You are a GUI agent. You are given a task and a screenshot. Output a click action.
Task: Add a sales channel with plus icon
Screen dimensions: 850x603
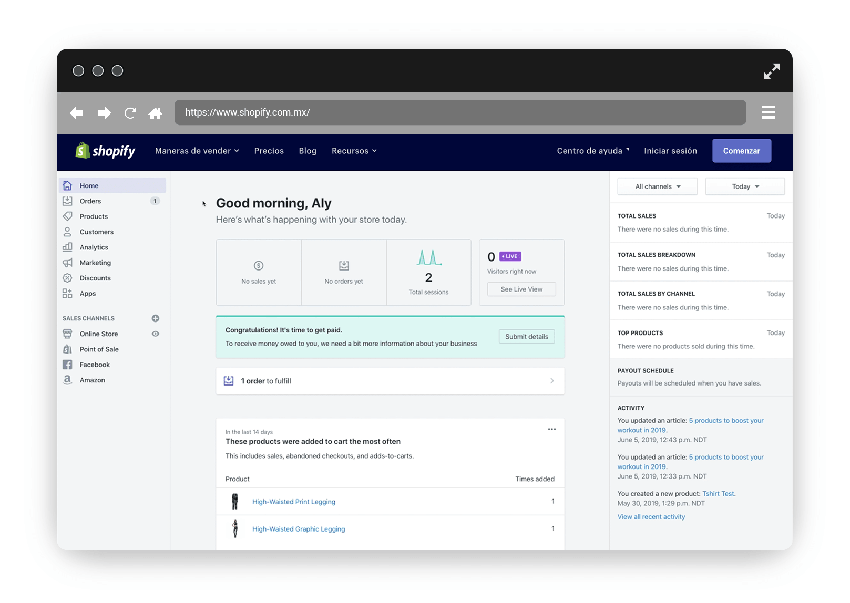click(x=156, y=318)
